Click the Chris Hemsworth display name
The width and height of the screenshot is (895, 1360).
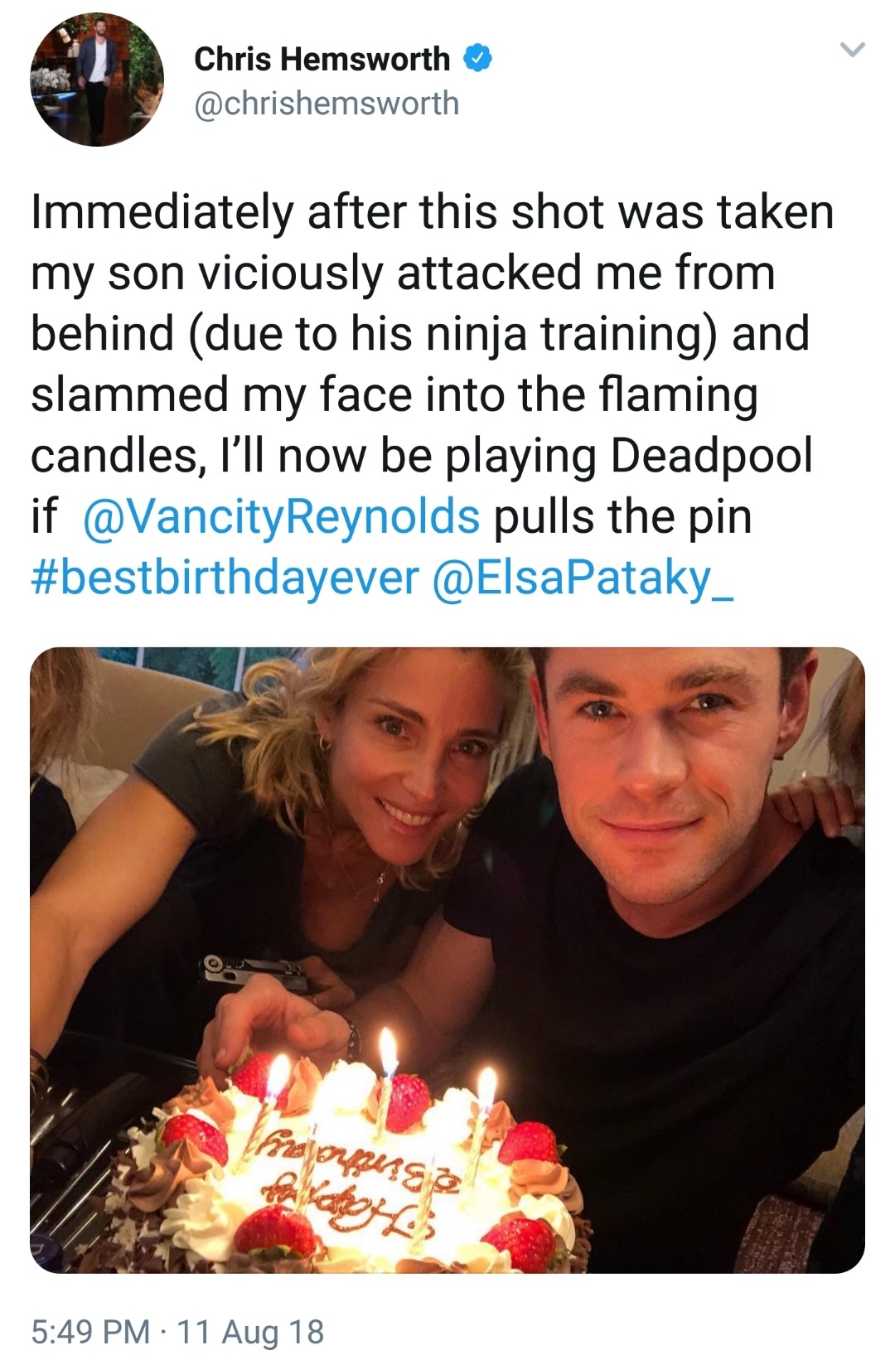coord(322,59)
